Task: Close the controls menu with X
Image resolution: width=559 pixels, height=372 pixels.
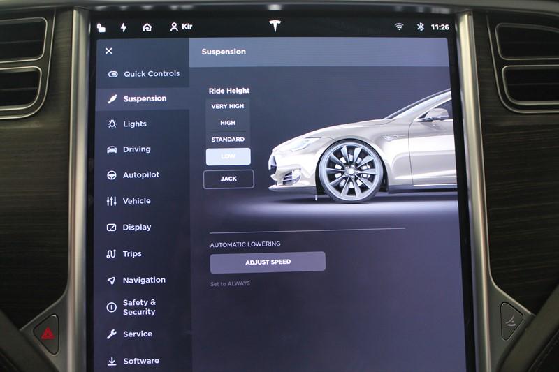Action: (109, 51)
